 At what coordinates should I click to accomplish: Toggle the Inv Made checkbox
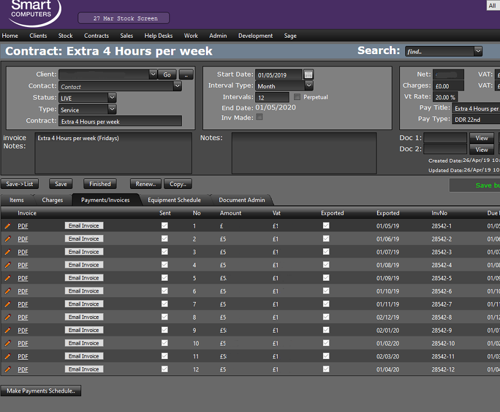tap(259, 117)
